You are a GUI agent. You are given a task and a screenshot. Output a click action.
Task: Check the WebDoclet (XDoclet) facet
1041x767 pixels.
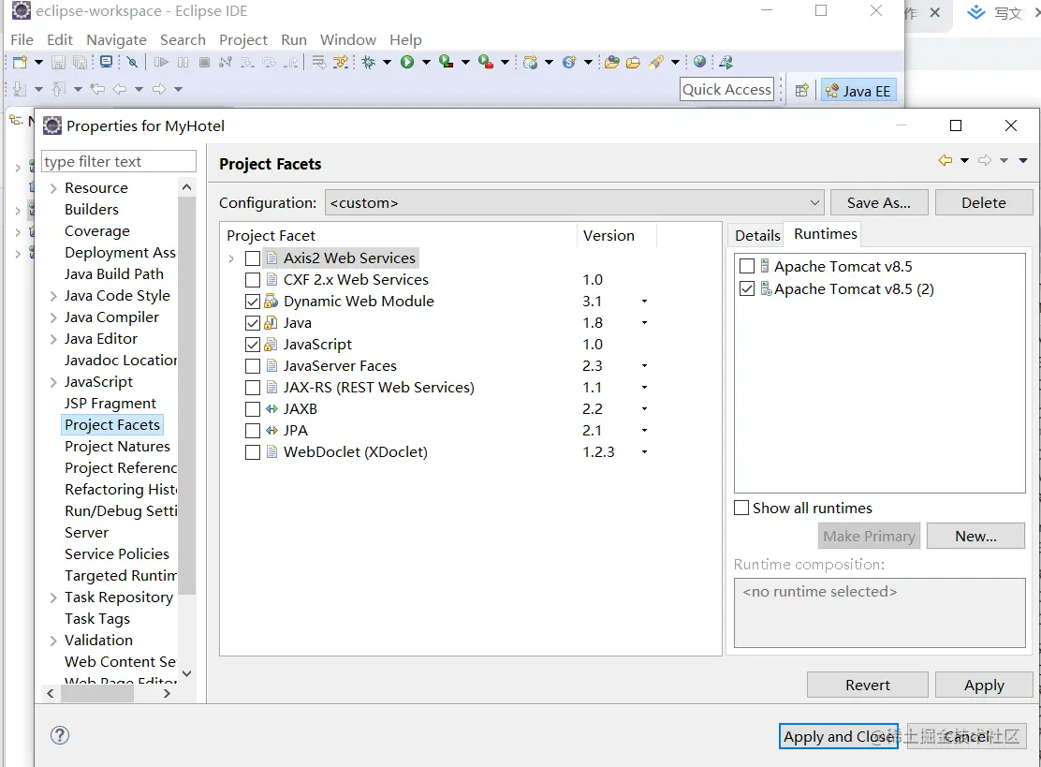[252, 452]
